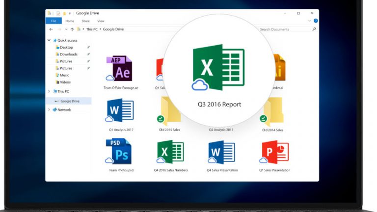The image size is (377, 212).
Task: Open the Q4 Sales Presentation Word file
Action: [x=221, y=152]
